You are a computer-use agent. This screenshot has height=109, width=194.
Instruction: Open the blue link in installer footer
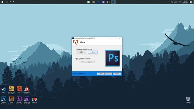pos(79,74)
